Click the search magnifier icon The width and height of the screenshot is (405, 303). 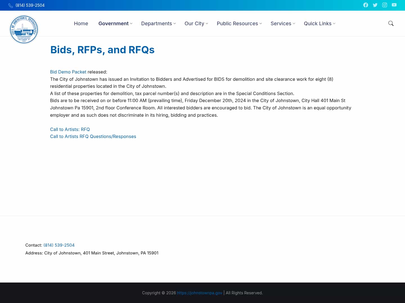[x=391, y=24]
